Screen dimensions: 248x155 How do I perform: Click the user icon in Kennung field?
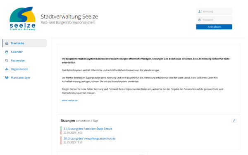pyautogui.click(x=200, y=12)
